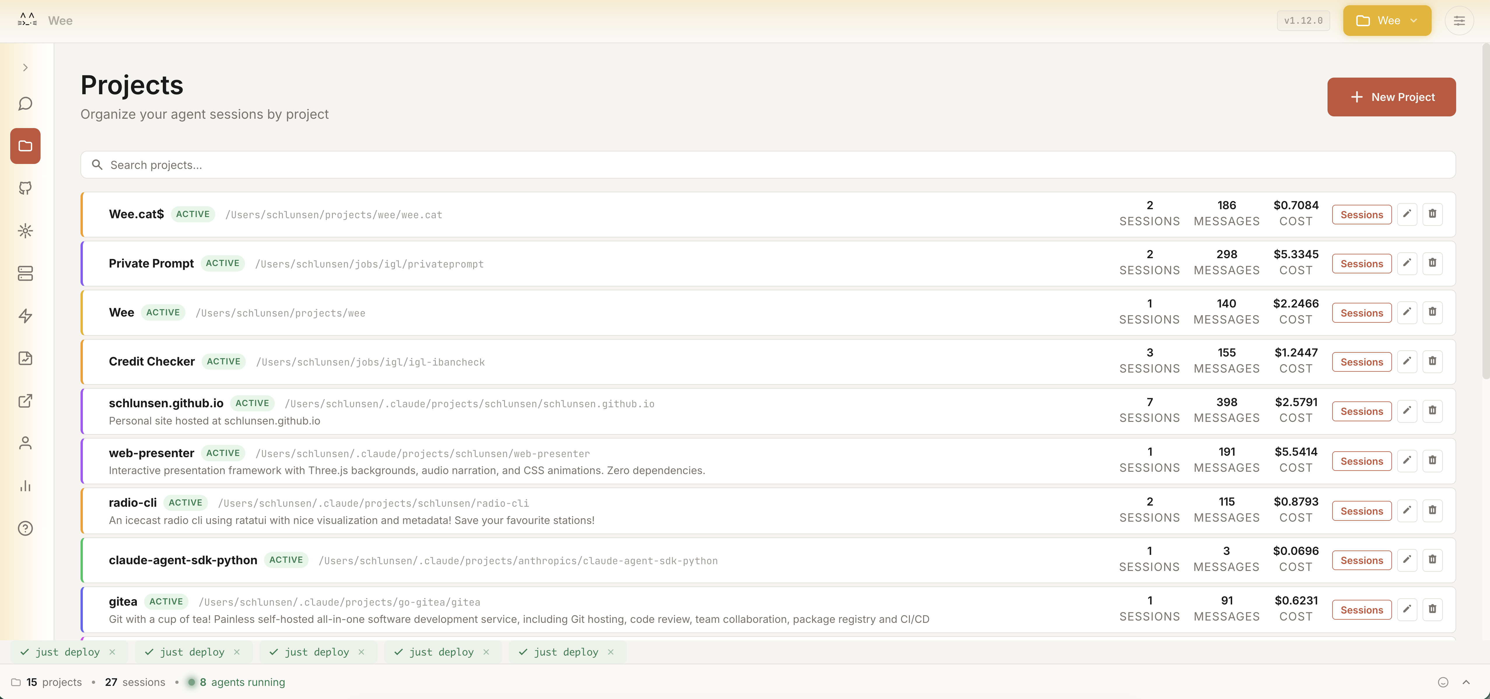Click the Search projects input field
Image resolution: width=1490 pixels, height=699 pixels.
click(x=767, y=165)
